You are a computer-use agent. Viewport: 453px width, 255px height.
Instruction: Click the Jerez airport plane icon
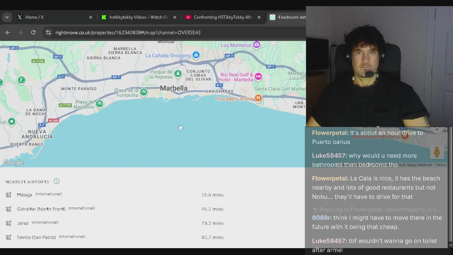click(8, 223)
